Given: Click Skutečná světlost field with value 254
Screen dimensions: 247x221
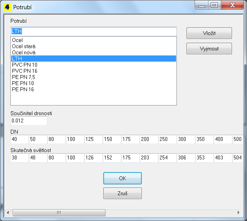Looking at the screenshot, I should (168, 157).
